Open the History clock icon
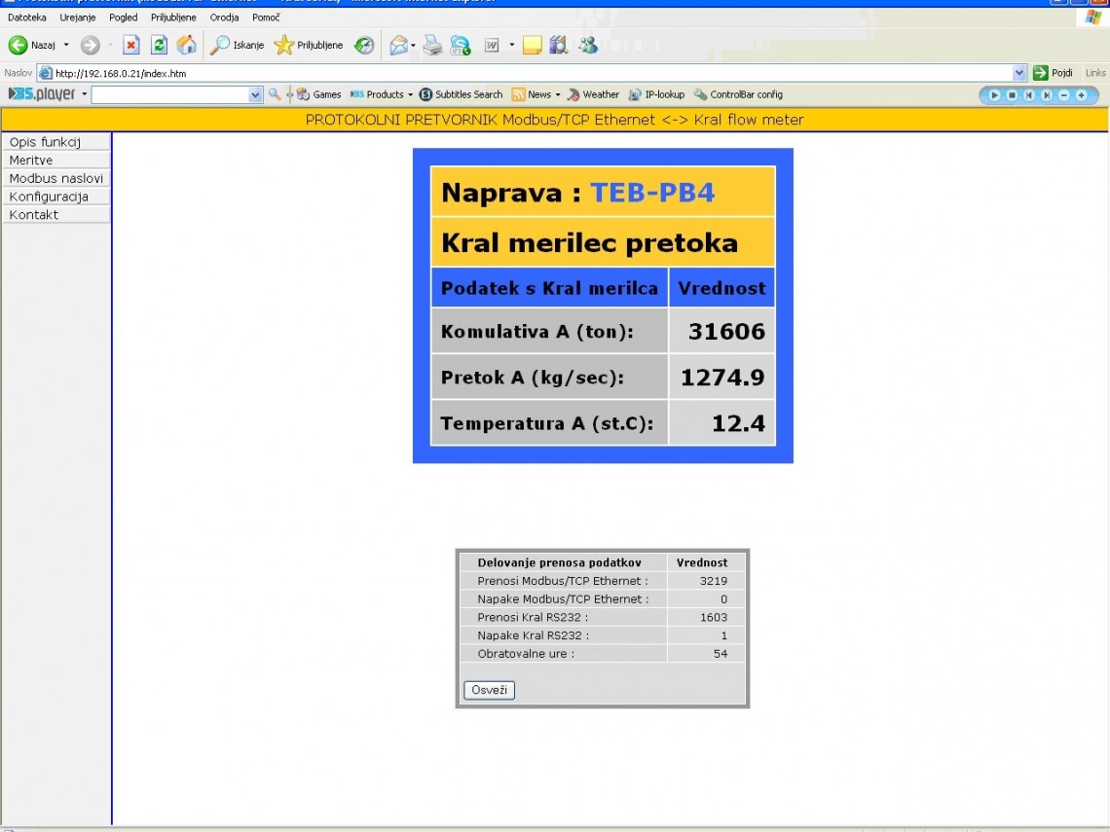 click(364, 45)
